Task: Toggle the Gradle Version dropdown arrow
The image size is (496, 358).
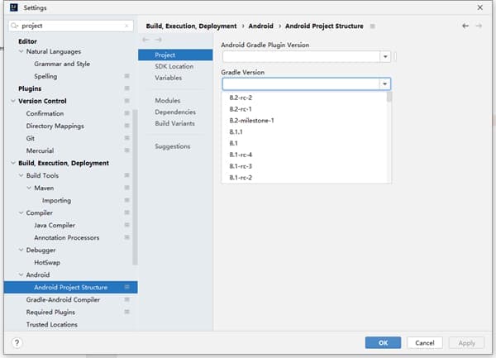Action: (x=384, y=84)
